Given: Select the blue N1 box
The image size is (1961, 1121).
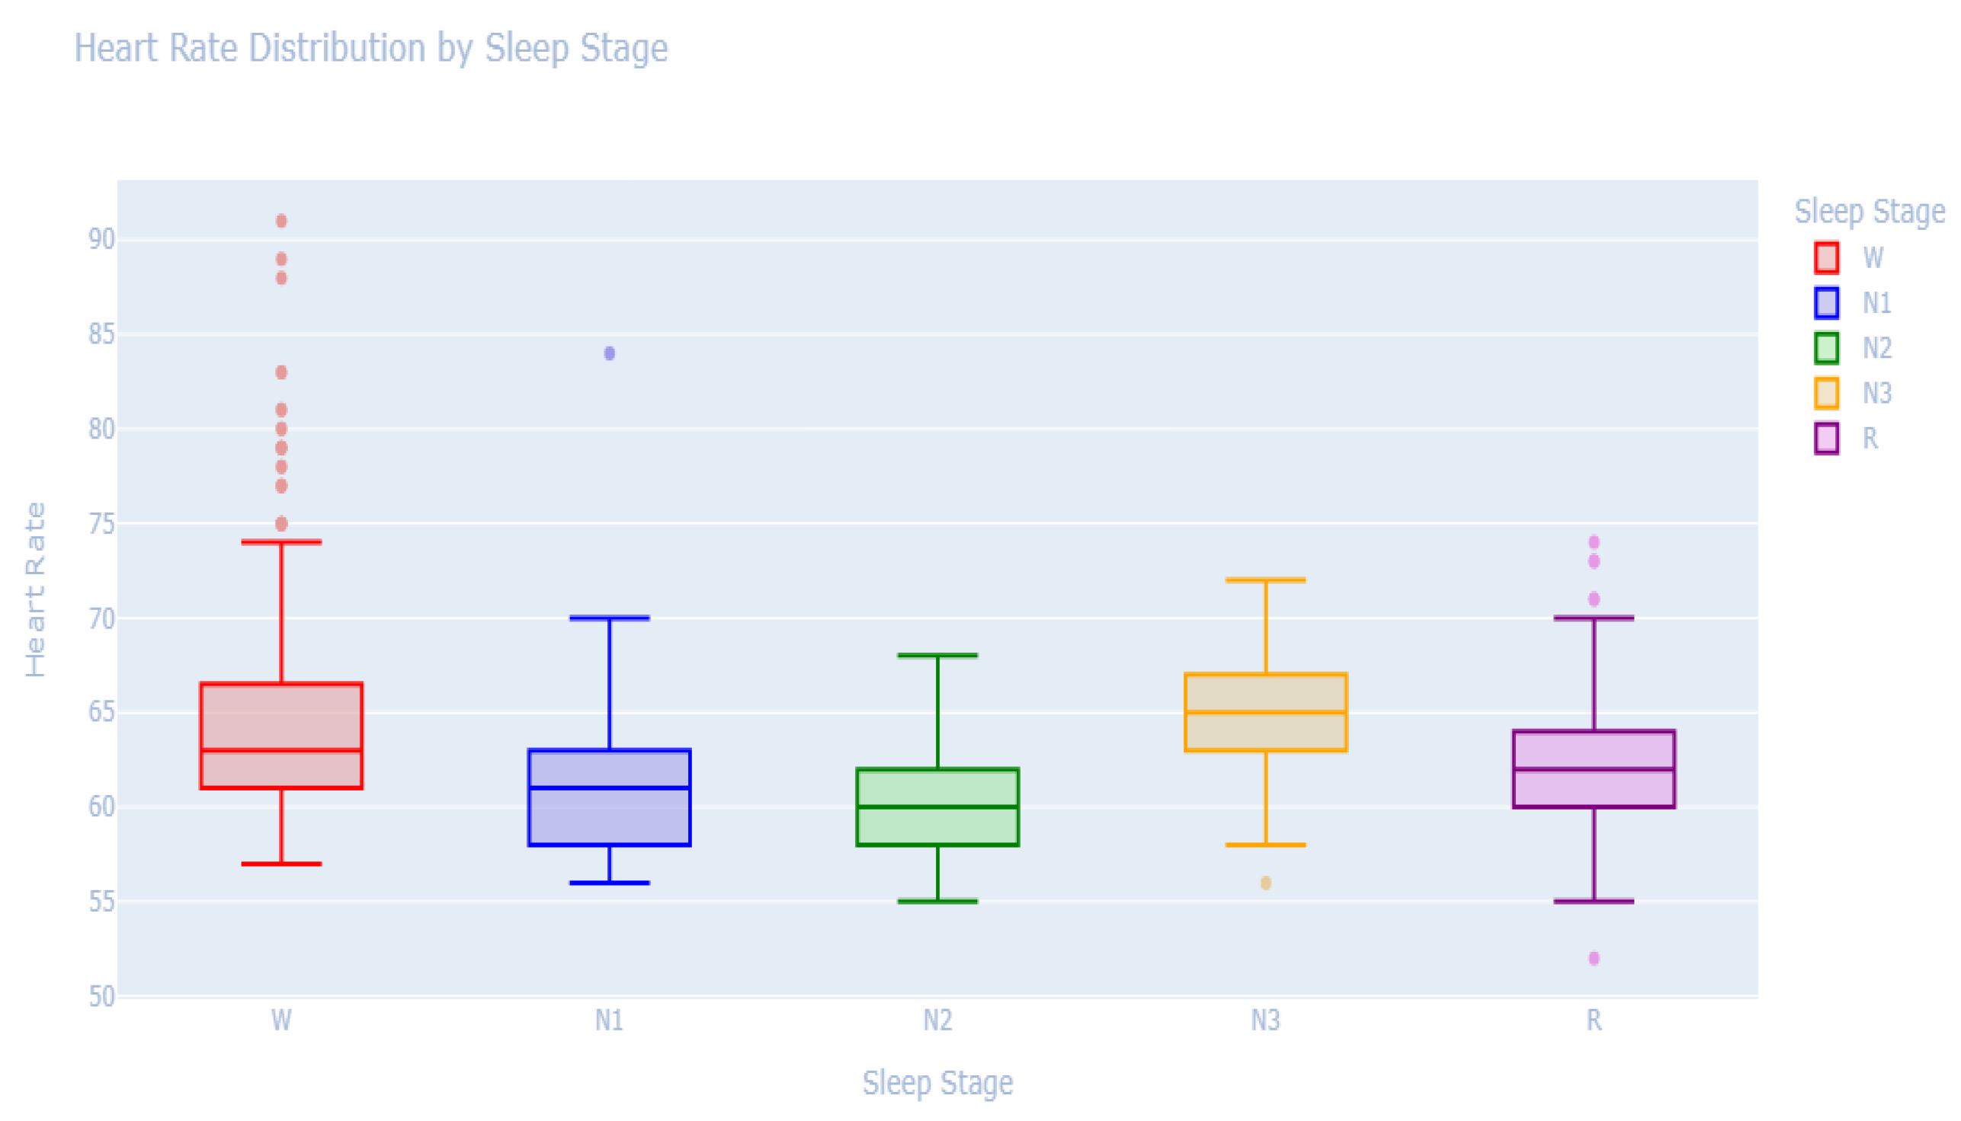Looking at the screenshot, I should [x=610, y=816].
